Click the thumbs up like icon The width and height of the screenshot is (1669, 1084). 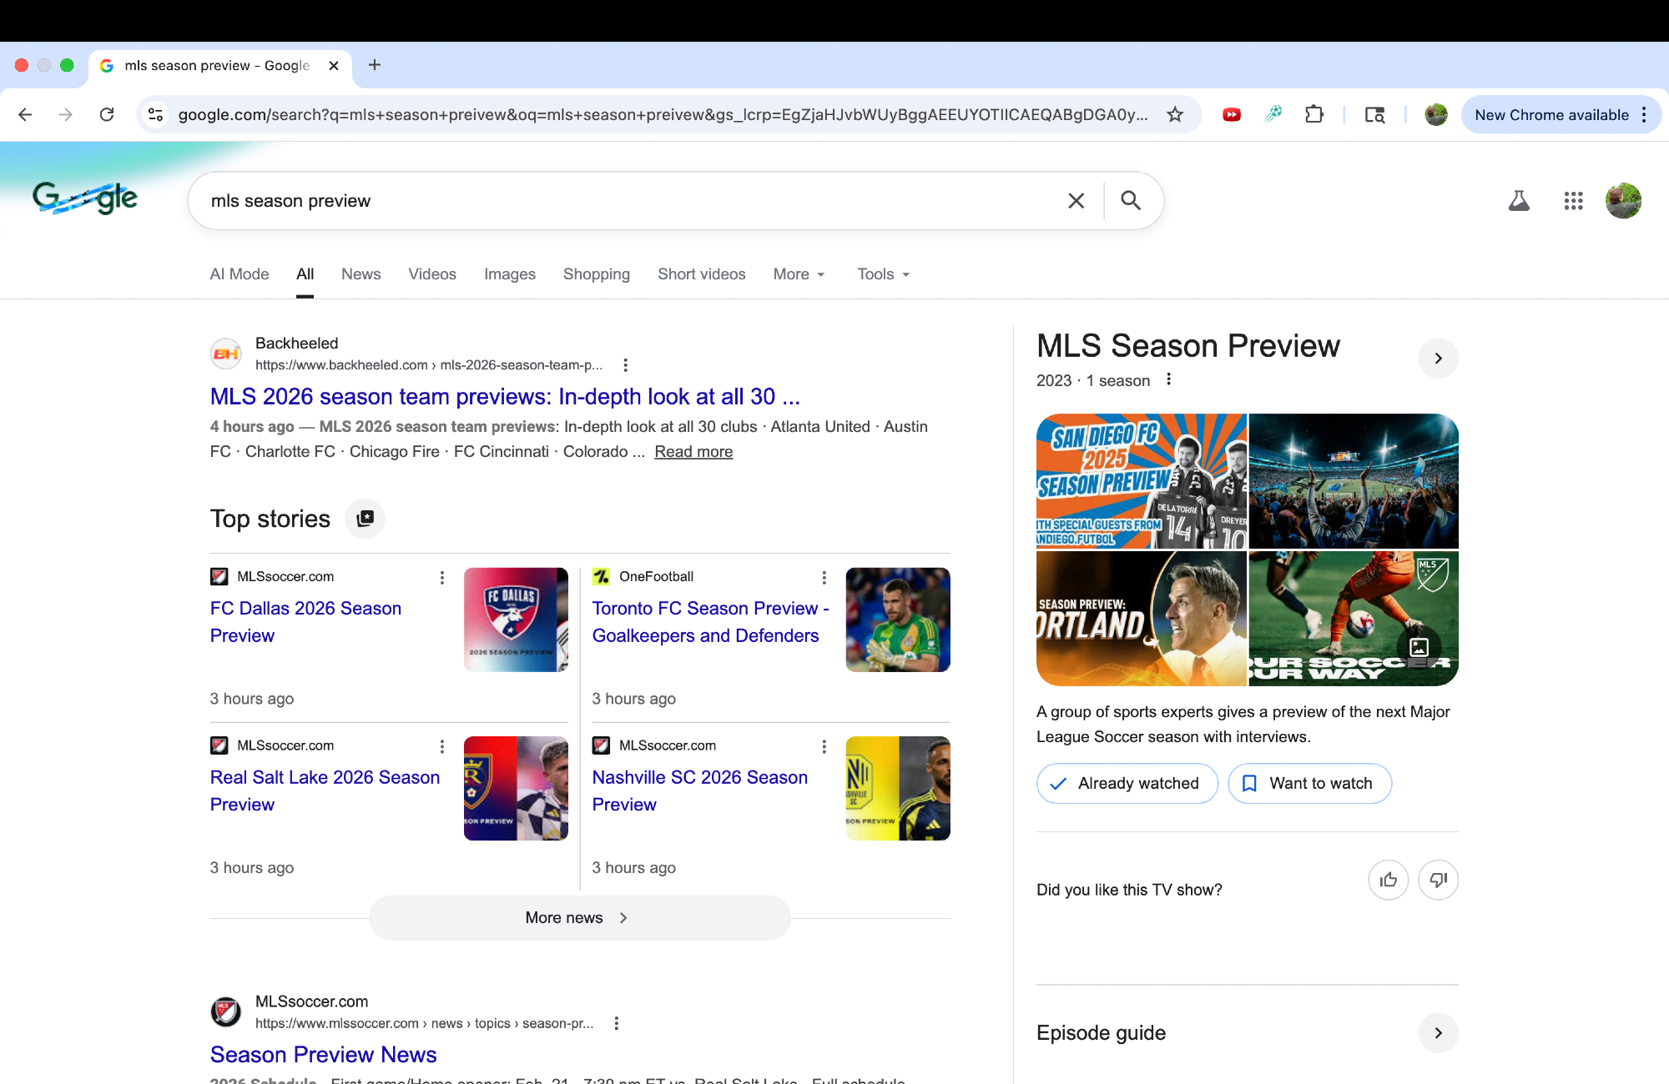(1388, 880)
